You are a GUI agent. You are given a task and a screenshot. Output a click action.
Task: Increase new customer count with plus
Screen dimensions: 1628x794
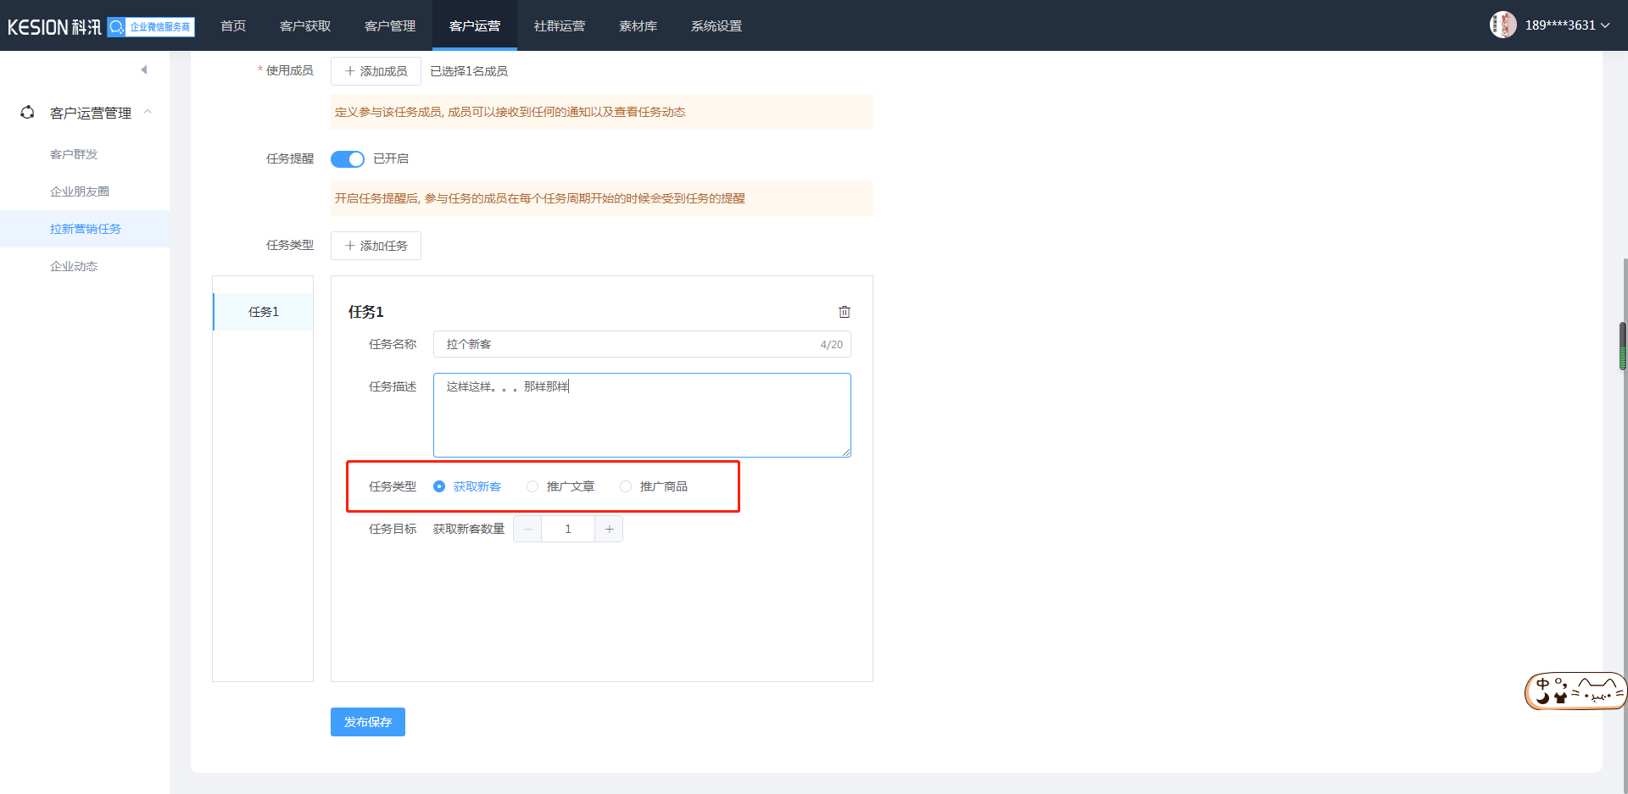click(609, 529)
